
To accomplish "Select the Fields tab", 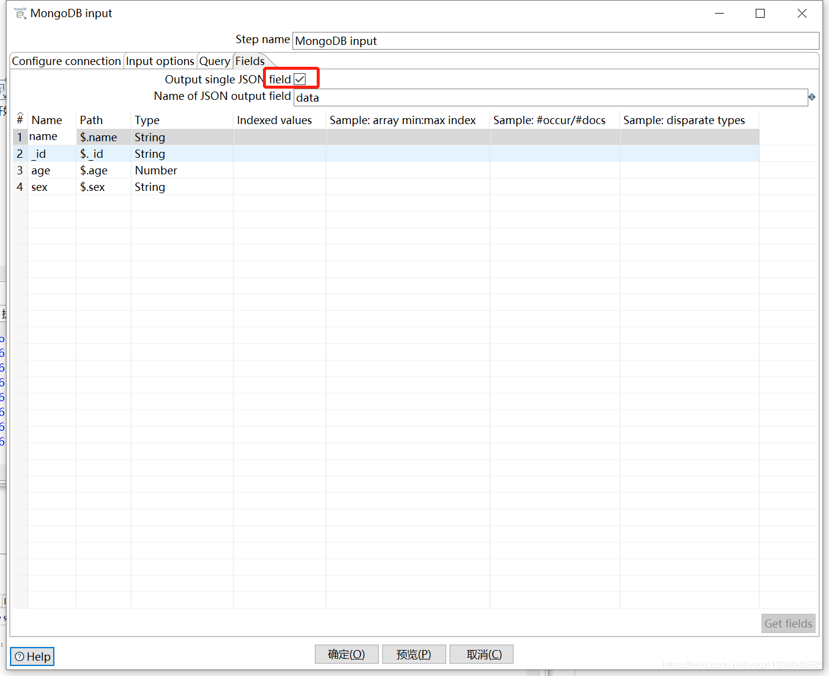I will coord(250,61).
